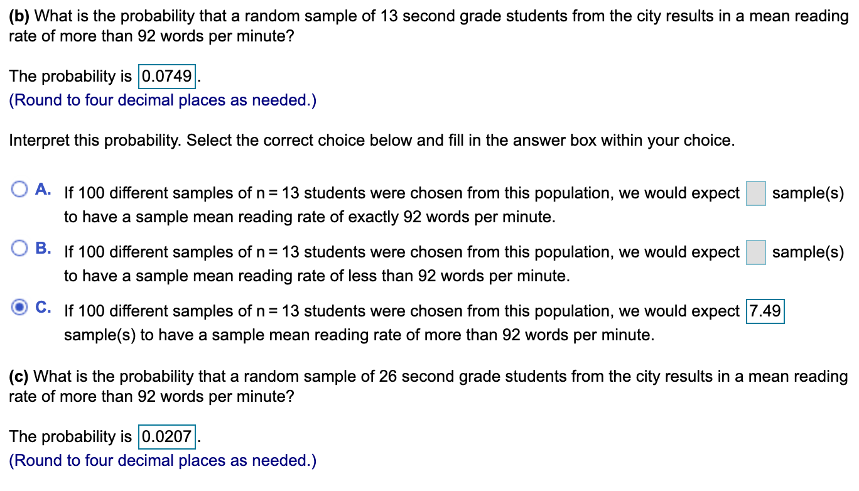Click the probability answer box showing 0.0749
The height and width of the screenshot is (491, 859).
(166, 76)
